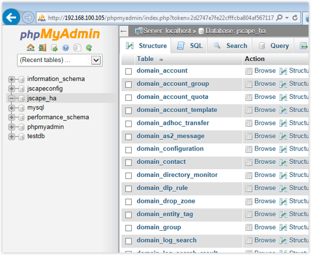Image resolution: width=311 pixels, height=255 pixels.
Task: Check the domain_contact row checkbox
Action: 129,162
